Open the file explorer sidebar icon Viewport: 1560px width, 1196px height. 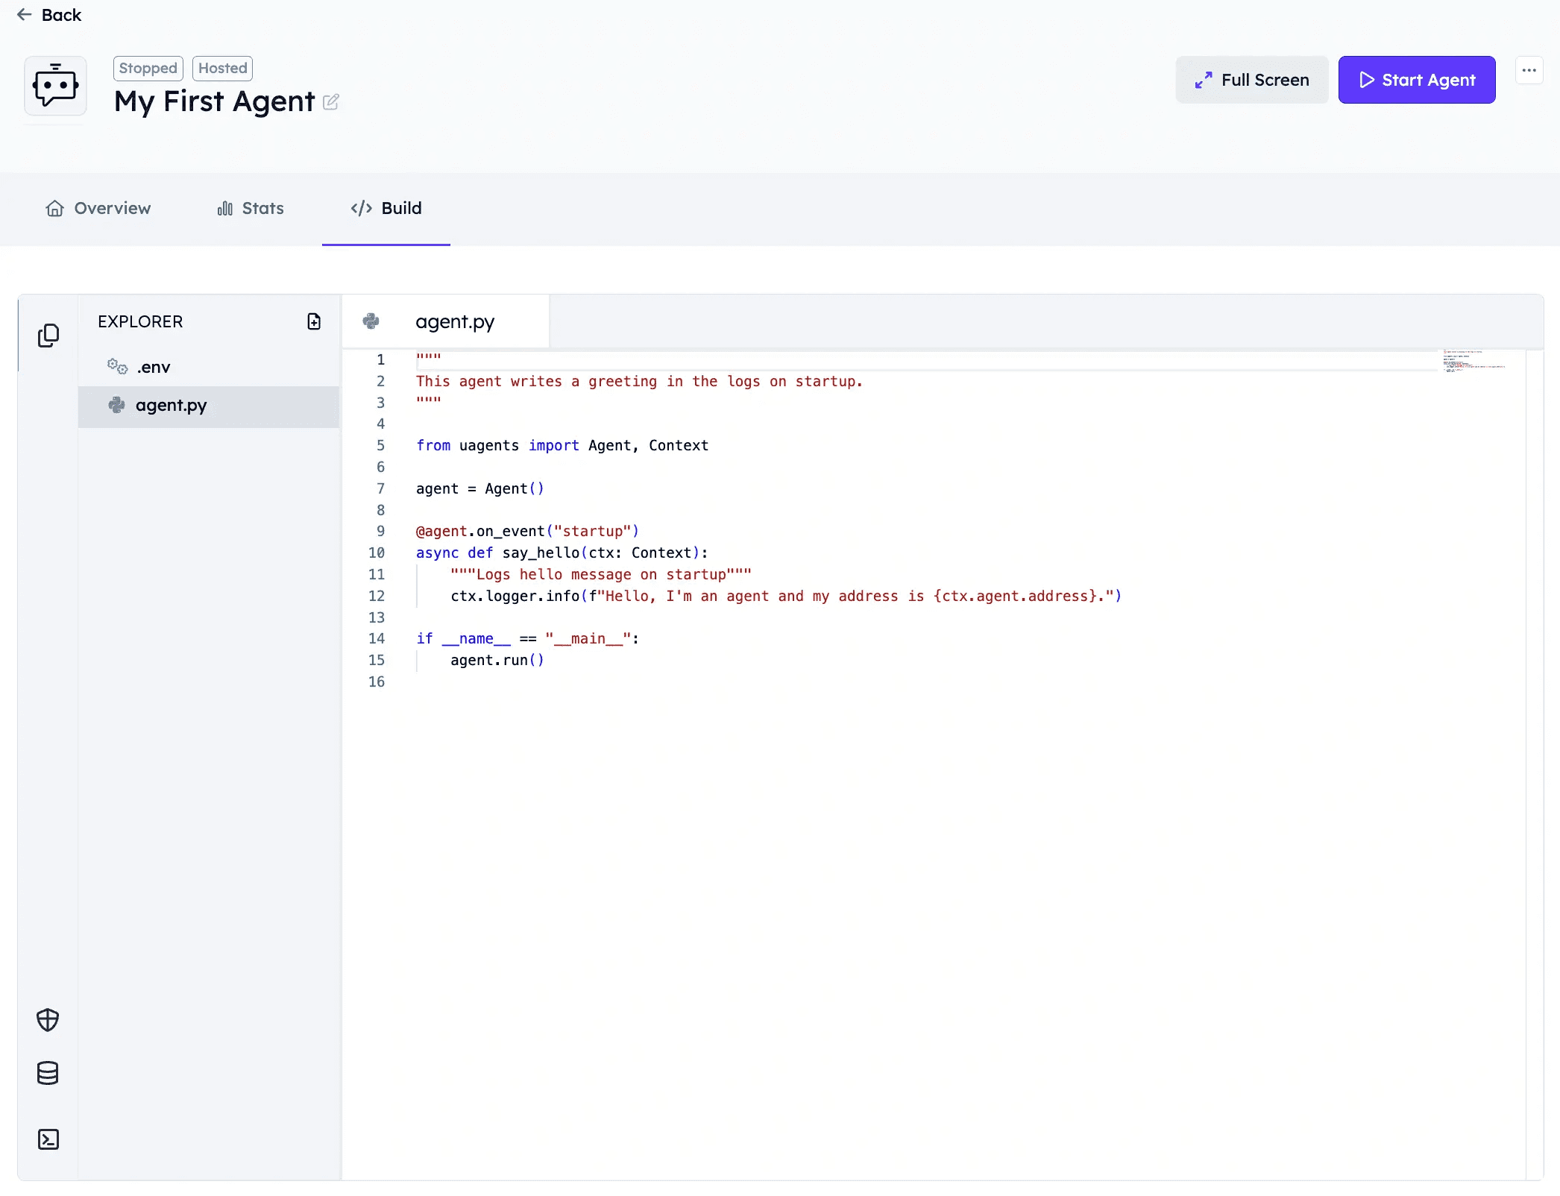click(48, 336)
